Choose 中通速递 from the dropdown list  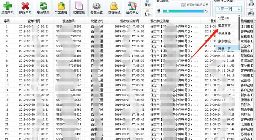coord(224,33)
